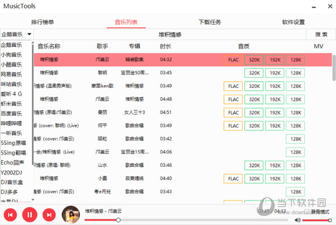
Task: Select DJ多多 in the source list
Action: 9,192
